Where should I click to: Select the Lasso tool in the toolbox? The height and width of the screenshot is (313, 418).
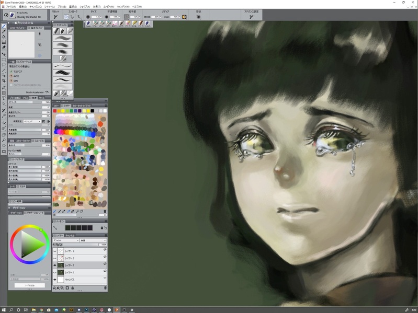point(4,65)
